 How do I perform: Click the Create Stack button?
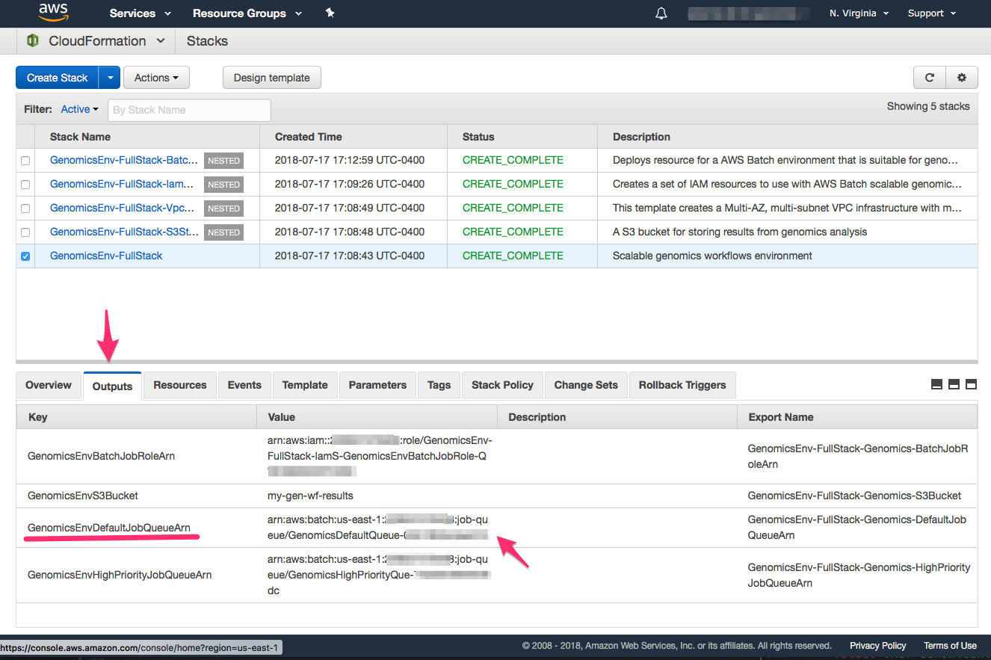[x=58, y=78]
